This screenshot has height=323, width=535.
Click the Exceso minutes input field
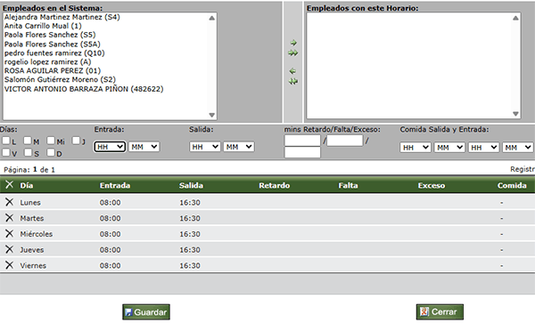302,152
